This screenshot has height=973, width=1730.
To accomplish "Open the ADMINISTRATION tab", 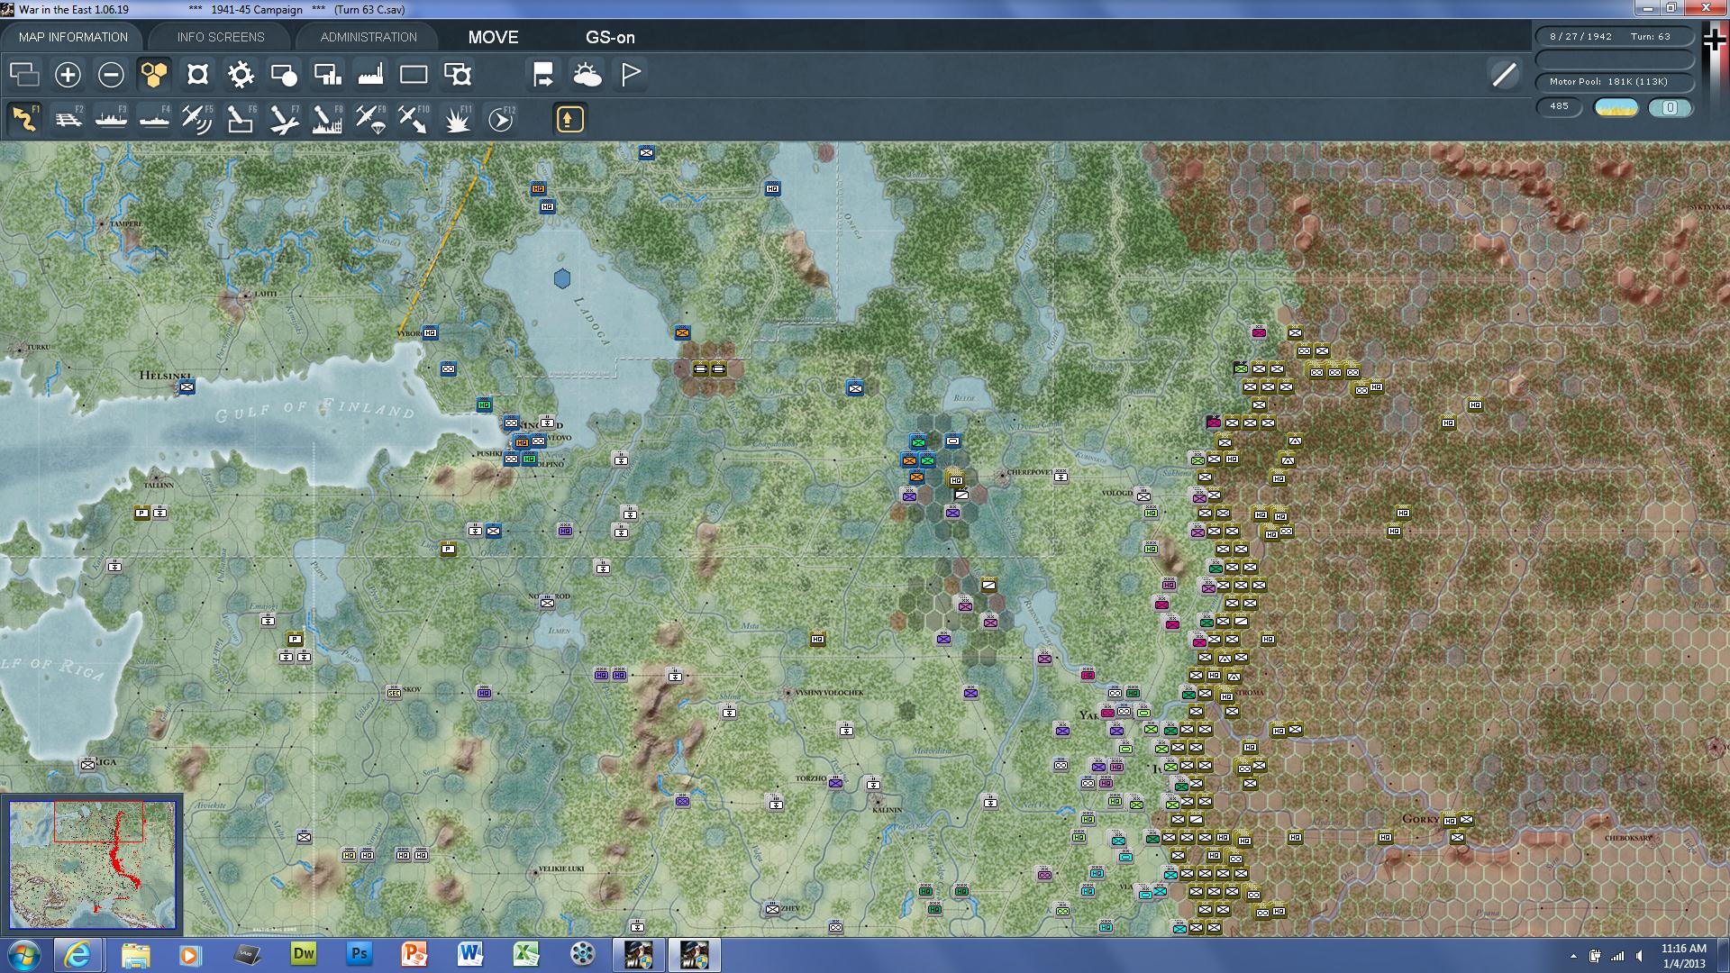I will tap(369, 37).
